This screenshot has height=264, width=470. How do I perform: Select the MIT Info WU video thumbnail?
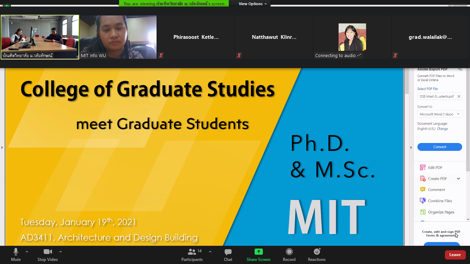click(118, 37)
